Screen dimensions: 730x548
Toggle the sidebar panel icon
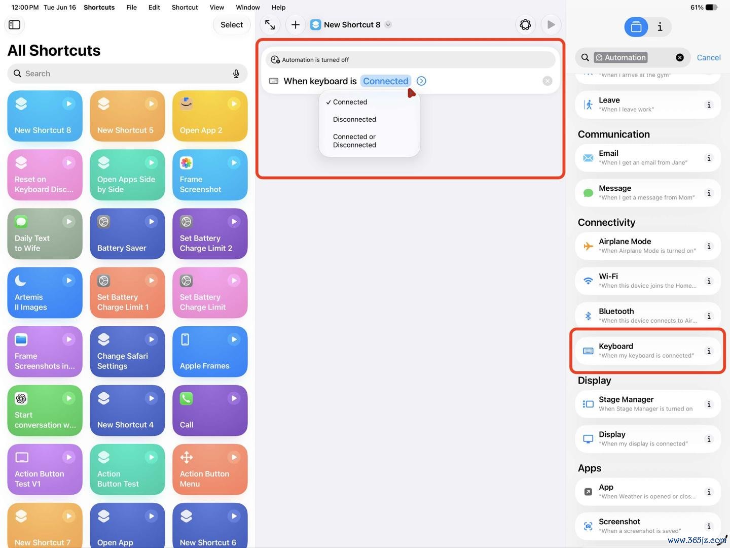[14, 24]
